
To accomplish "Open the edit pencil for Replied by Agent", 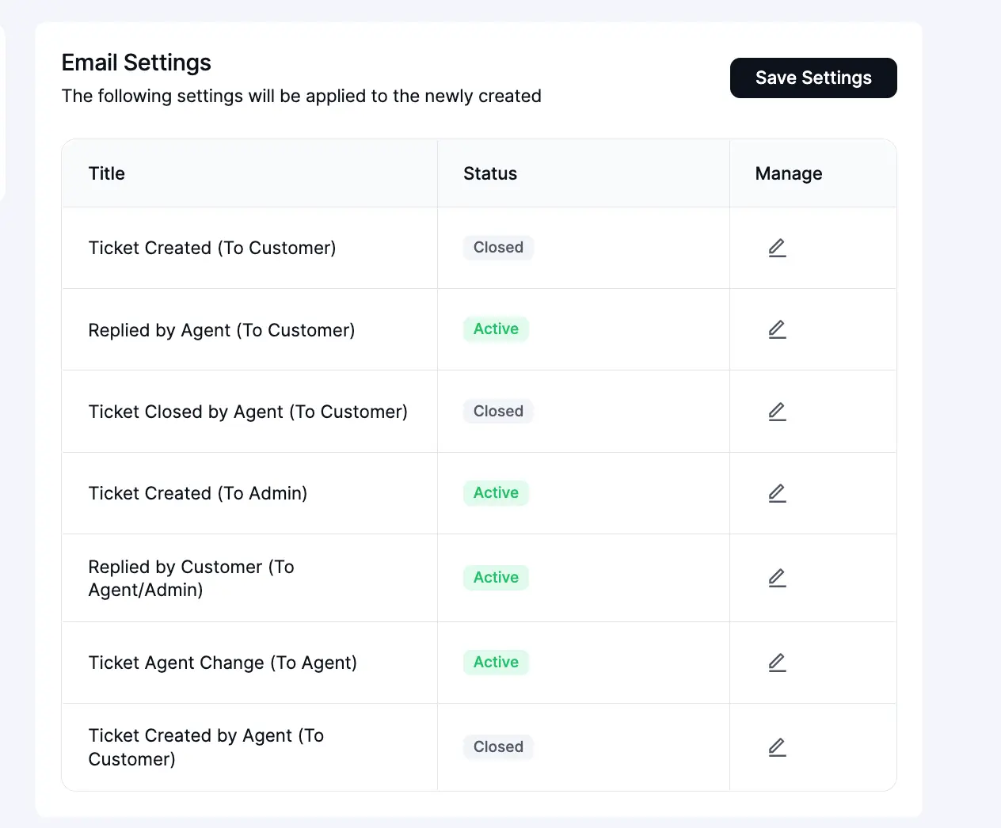I will point(777,329).
